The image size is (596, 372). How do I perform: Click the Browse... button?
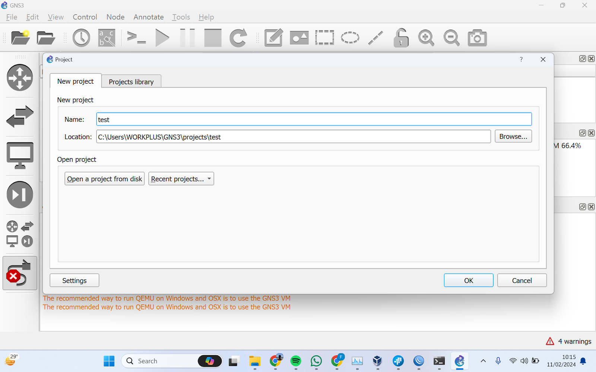click(513, 137)
